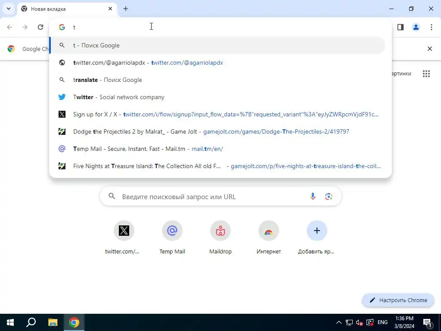Screen dimensions: 441x331
Task: Select 'Sign up for X / X' suggestion
Action: click(217, 114)
